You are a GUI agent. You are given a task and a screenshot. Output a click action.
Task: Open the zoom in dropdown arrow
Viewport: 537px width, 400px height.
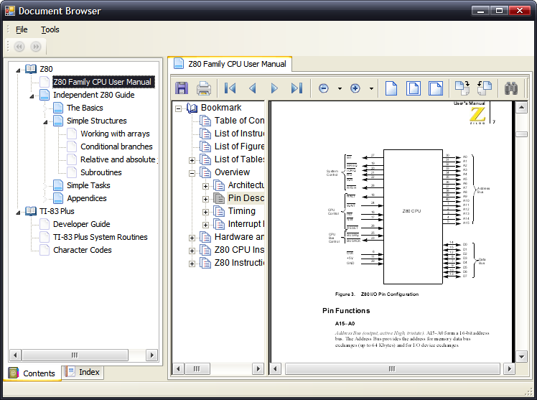click(x=371, y=88)
